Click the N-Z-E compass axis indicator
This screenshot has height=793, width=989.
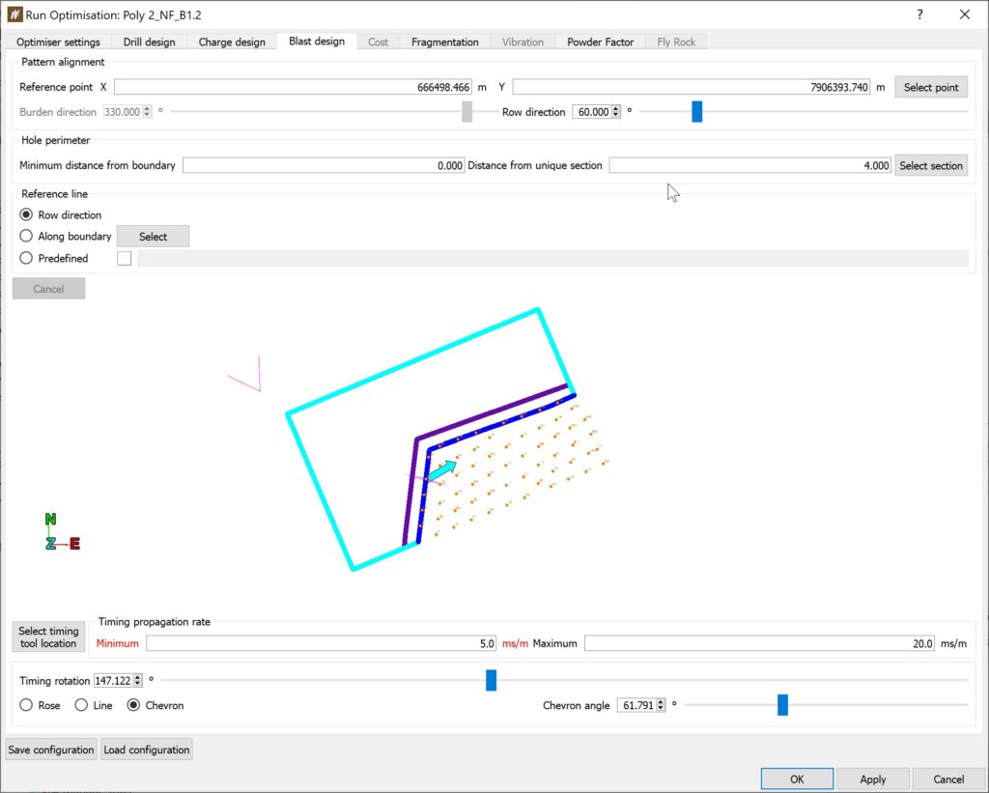click(62, 531)
